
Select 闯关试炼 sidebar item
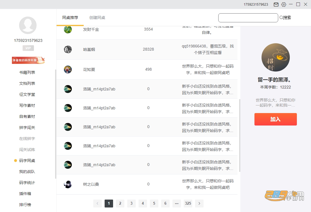(27, 150)
